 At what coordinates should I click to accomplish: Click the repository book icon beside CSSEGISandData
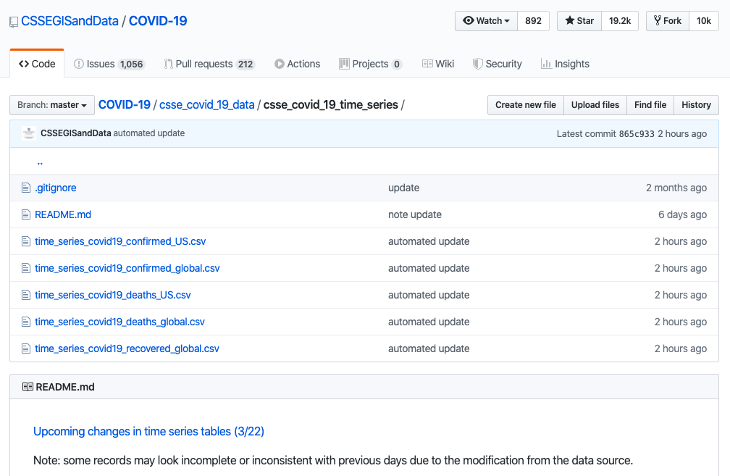click(x=14, y=22)
